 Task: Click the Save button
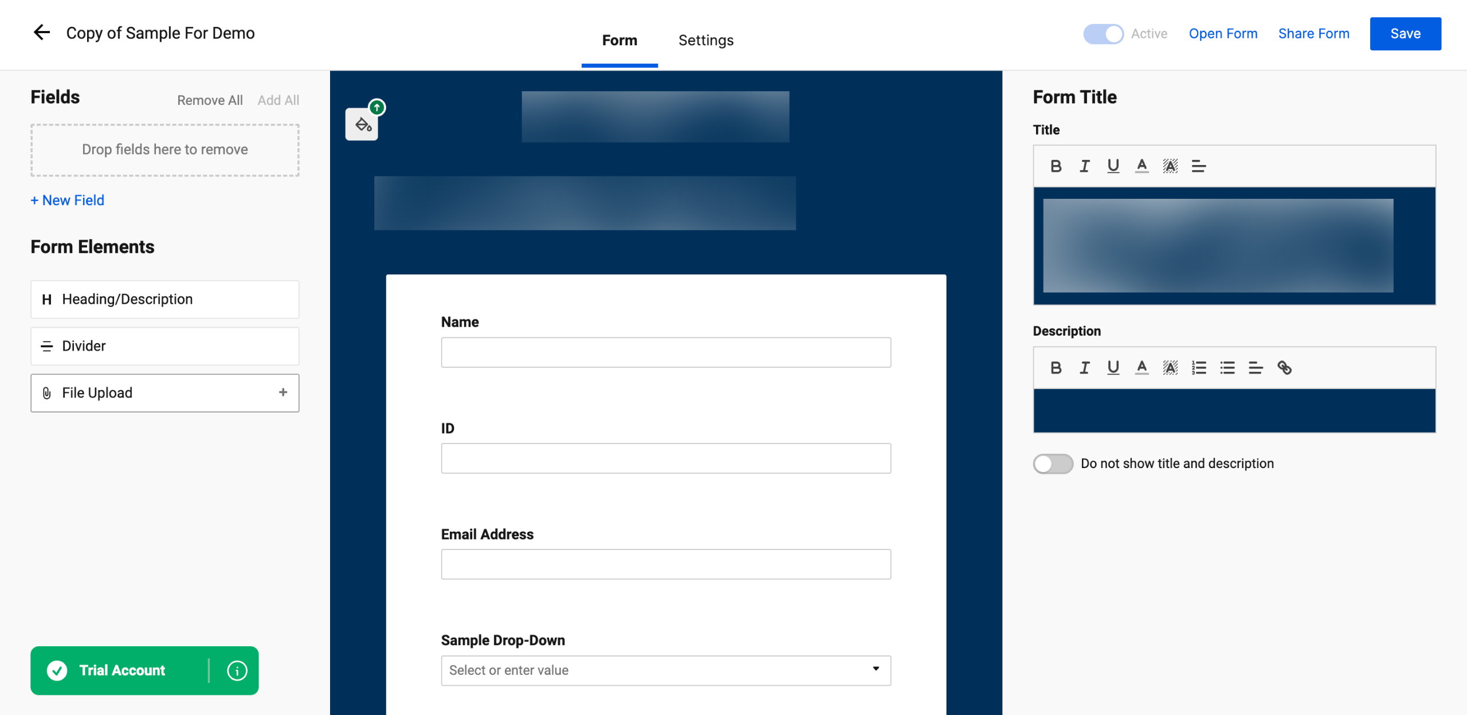coord(1405,34)
